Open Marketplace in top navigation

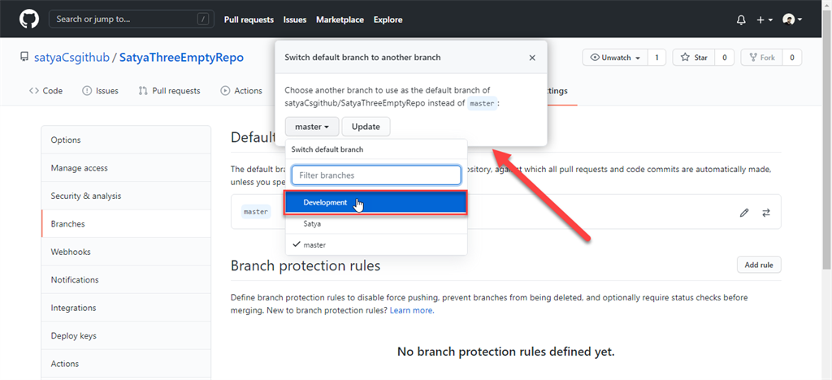[340, 19]
